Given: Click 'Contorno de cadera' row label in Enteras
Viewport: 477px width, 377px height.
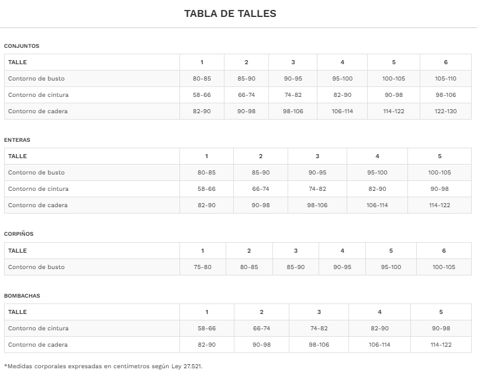Looking at the screenshot, I should pyautogui.click(x=37, y=205).
